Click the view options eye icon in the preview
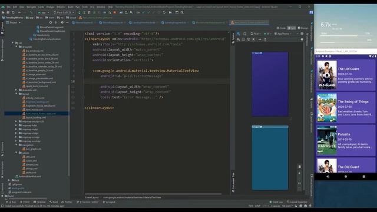The image size is (377, 212). [238, 39]
